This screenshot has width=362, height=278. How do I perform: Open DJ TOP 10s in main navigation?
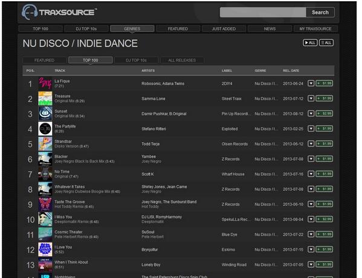pos(86,28)
